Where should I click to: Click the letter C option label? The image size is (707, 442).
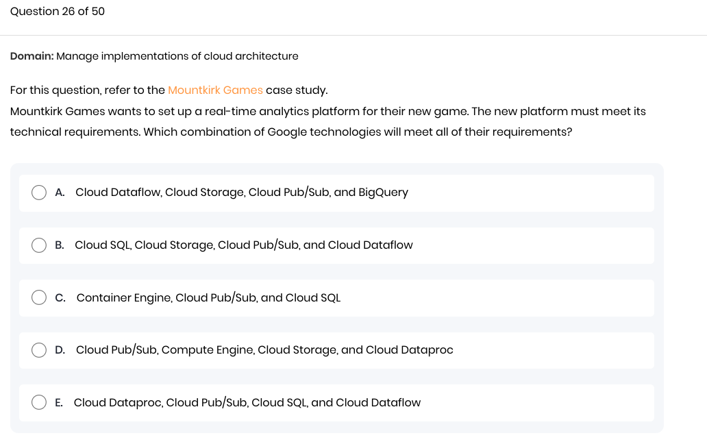[x=60, y=298]
